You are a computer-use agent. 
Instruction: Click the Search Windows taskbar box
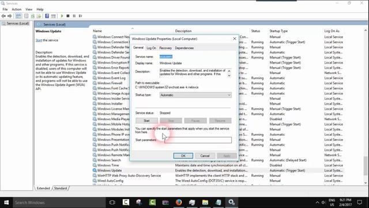click(x=59, y=202)
